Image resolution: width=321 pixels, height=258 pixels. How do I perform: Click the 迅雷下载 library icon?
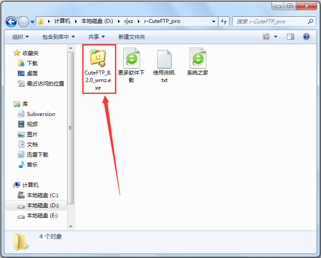click(x=21, y=155)
